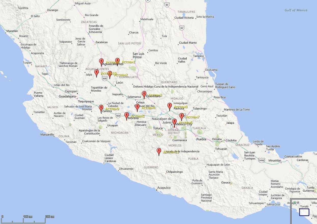
Task: Click the blue viewport rectangle in minimap
Action: click(304, 212)
